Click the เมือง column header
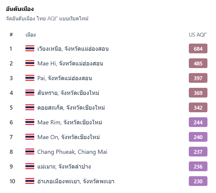Image resolution: width=216 pixels, height=193 pixels. tap(31, 35)
